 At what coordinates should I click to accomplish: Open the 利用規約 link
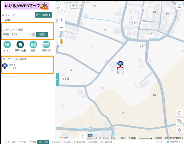158,138
